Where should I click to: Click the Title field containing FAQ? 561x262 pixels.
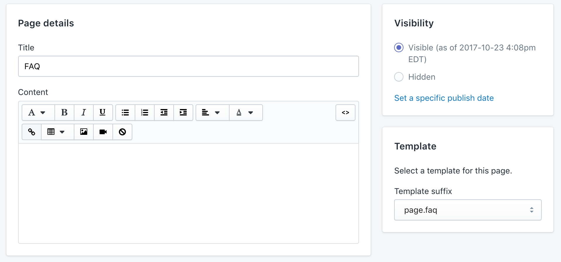point(188,66)
